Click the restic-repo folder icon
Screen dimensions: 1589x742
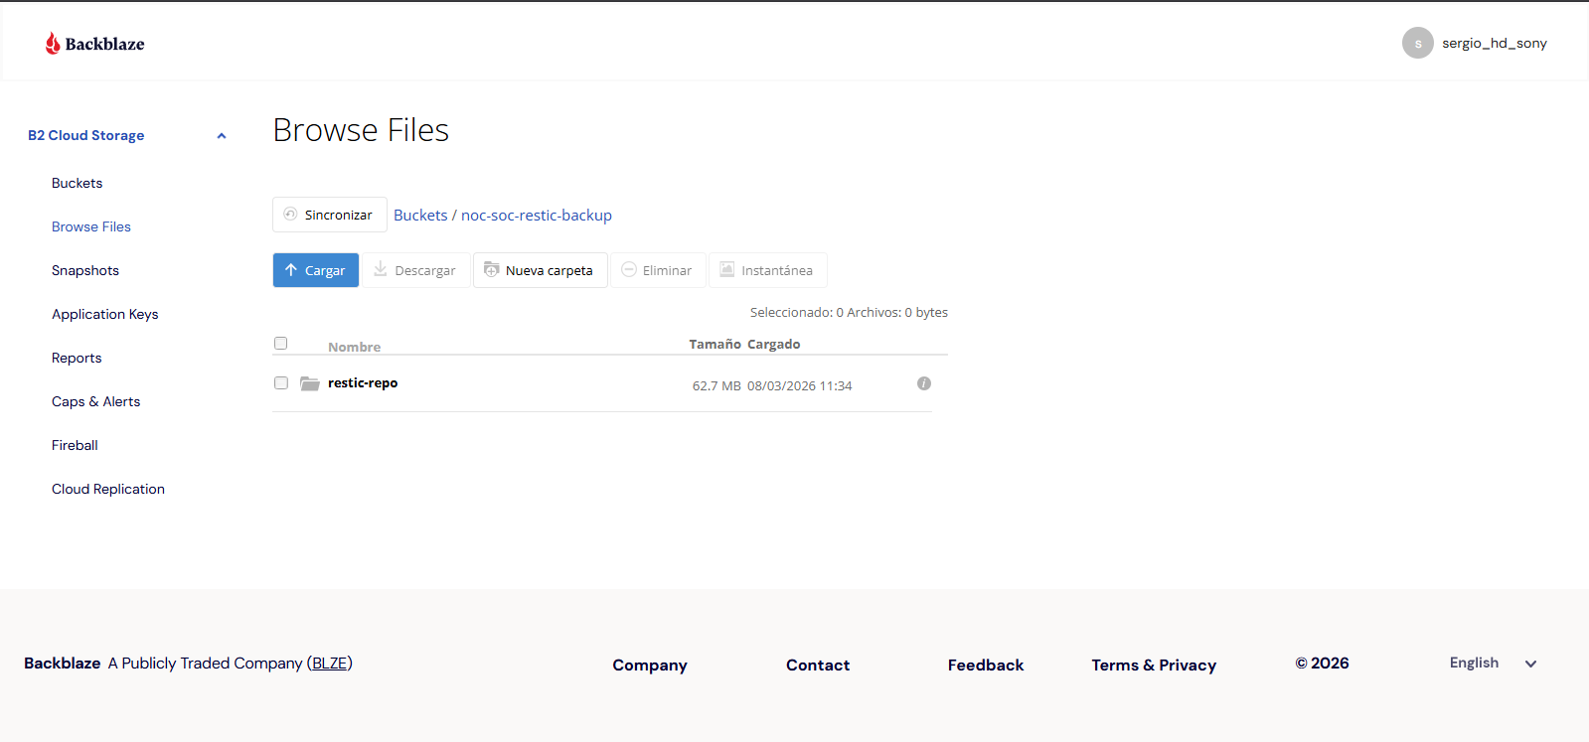(310, 383)
